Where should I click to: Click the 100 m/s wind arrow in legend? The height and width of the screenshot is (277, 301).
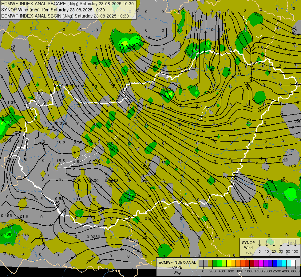point(295,243)
